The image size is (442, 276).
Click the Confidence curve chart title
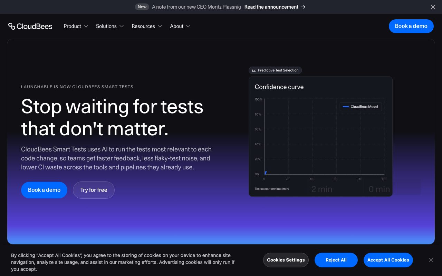[x=279, y=87]
